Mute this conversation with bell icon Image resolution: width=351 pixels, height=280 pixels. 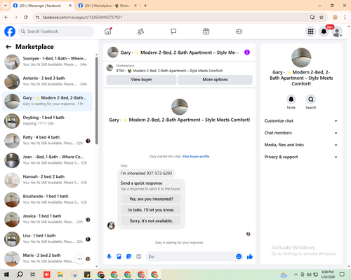291,99
